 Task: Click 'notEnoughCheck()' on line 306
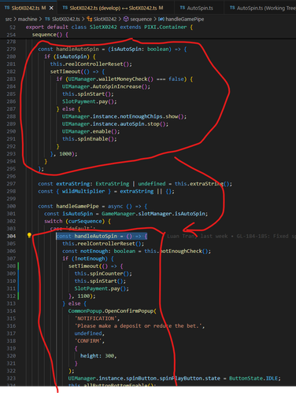(x=184, y=251)
